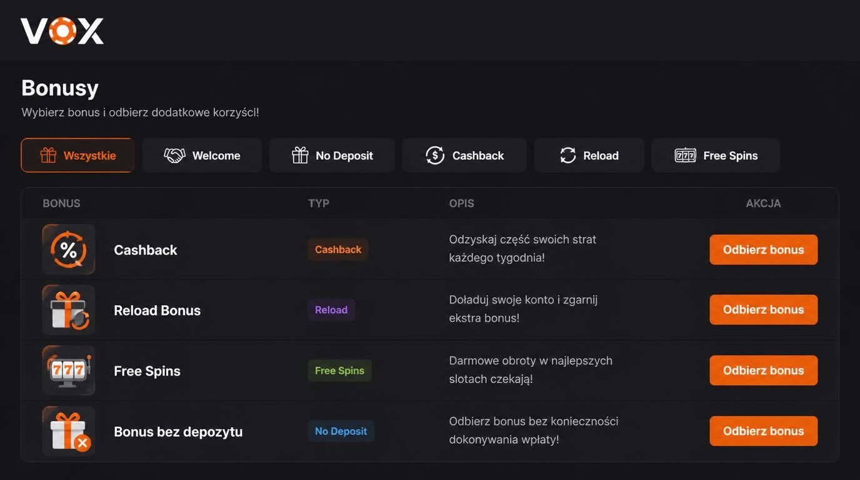Click the Bonusy page heading
Image resolution: width=860 pixels, height=480 pixels.
pyautogui.click(x=60, y=87)
